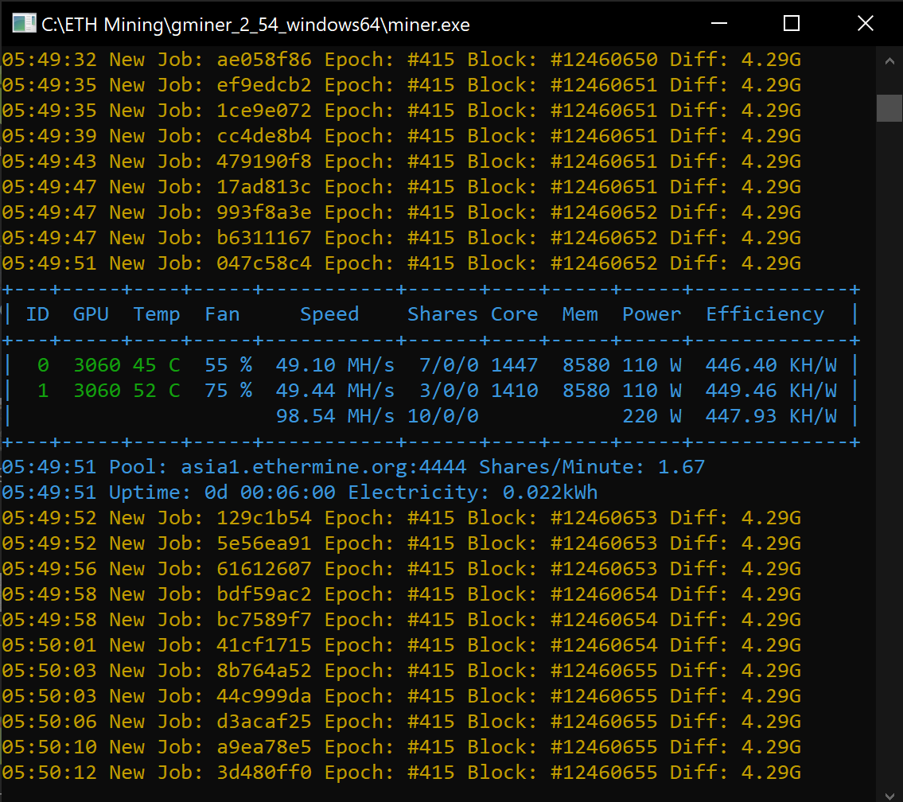Click the scrollbar up arrow
The image size is (903, 802).
coord(889,61)
